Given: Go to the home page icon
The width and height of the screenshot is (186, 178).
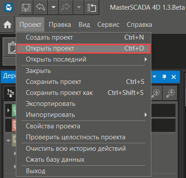Looking at the screenshot, I should coord(7,25).
